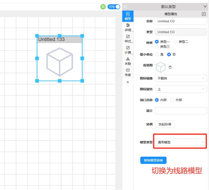This screenshot has width=209, height=190.
Task: Select the Untitled.133 model title on canvas
Action: click(51, 39)
